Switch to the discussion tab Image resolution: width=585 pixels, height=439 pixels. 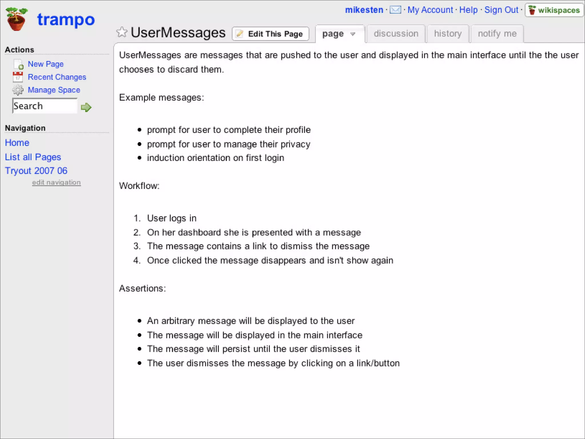pos(396,34)
